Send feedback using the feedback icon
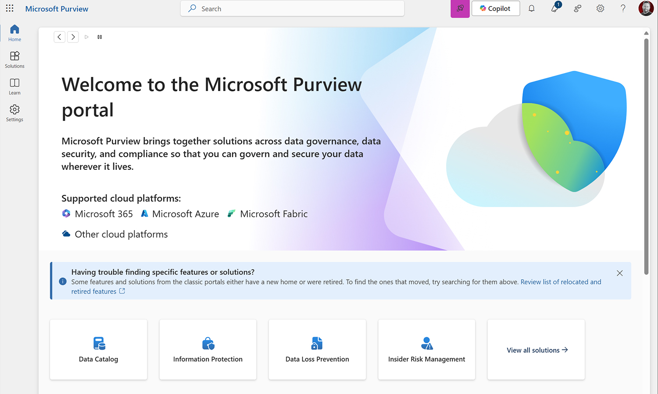The image size is (658, 394). point(578,8)
